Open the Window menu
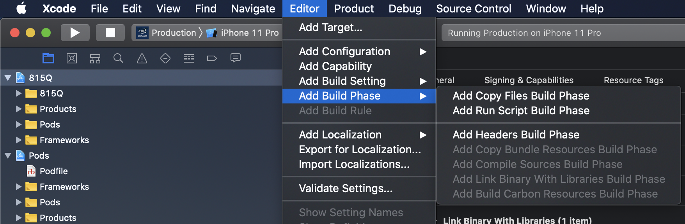 click(546, 8)
